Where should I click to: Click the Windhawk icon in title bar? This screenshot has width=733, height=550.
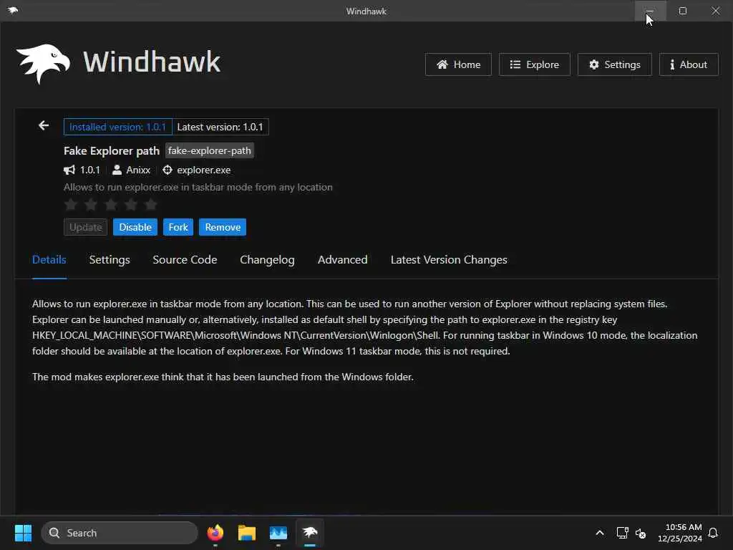[x=13, y=10]
